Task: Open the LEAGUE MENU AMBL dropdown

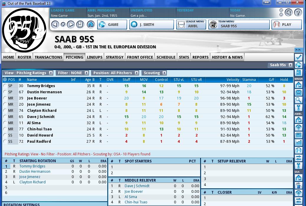Action: tap(191, 24)
